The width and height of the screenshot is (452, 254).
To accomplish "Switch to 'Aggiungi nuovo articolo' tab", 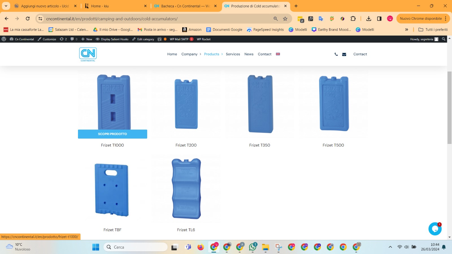I will pyautogui.click(x=45, y=6).
